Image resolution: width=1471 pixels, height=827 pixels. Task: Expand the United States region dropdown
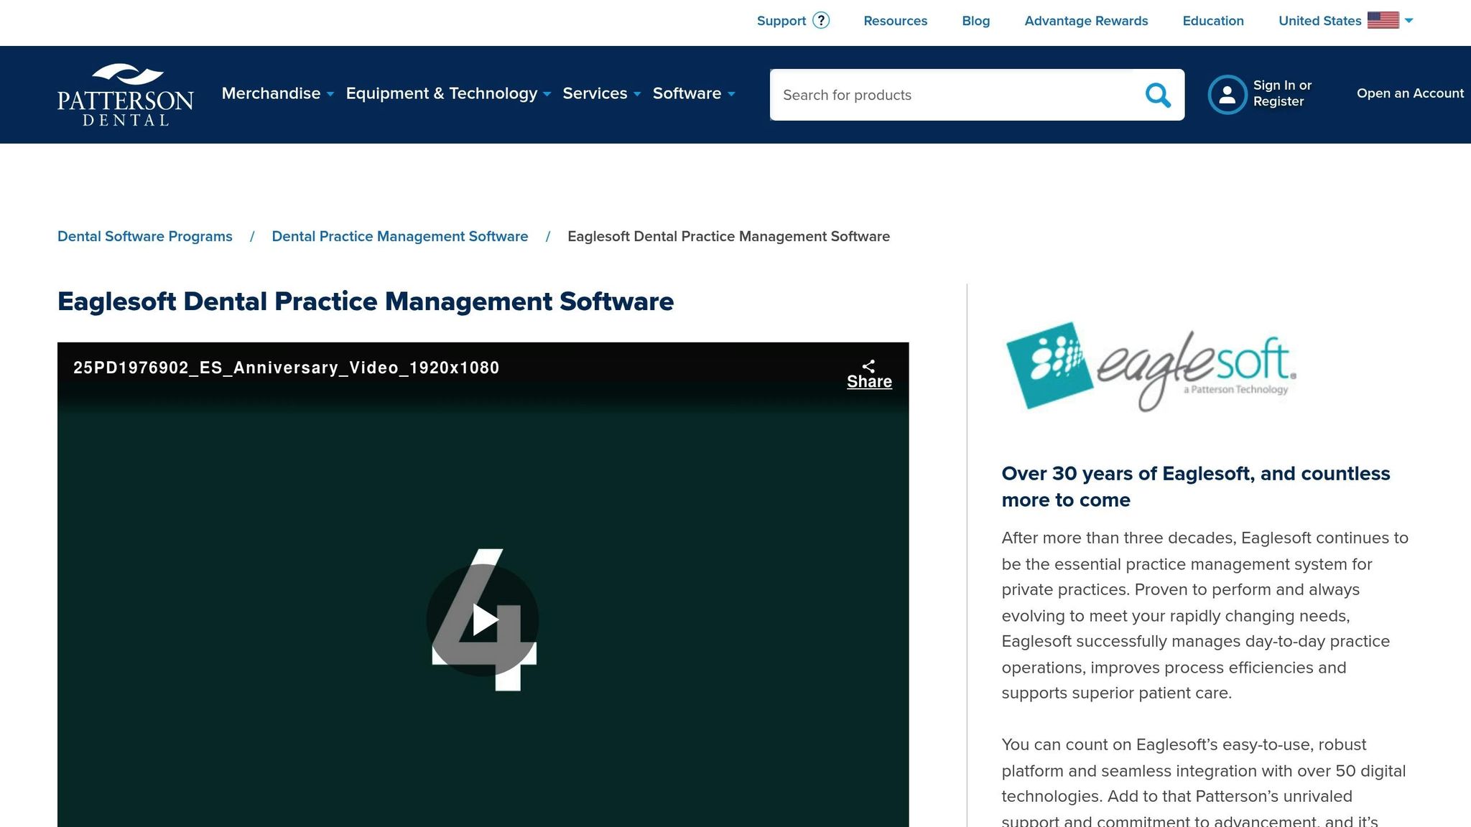point(1408,21)
